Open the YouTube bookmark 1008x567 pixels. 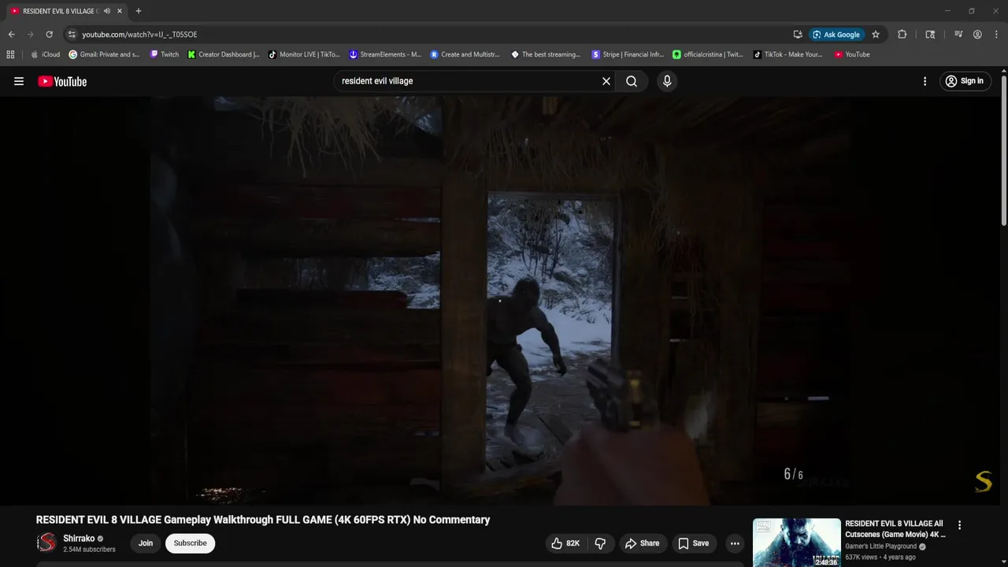852,54
